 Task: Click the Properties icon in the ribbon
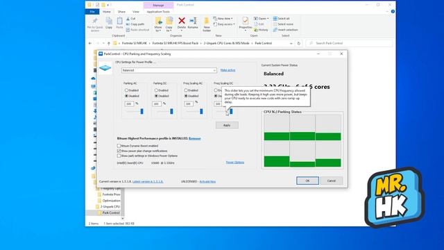[245, 21]
